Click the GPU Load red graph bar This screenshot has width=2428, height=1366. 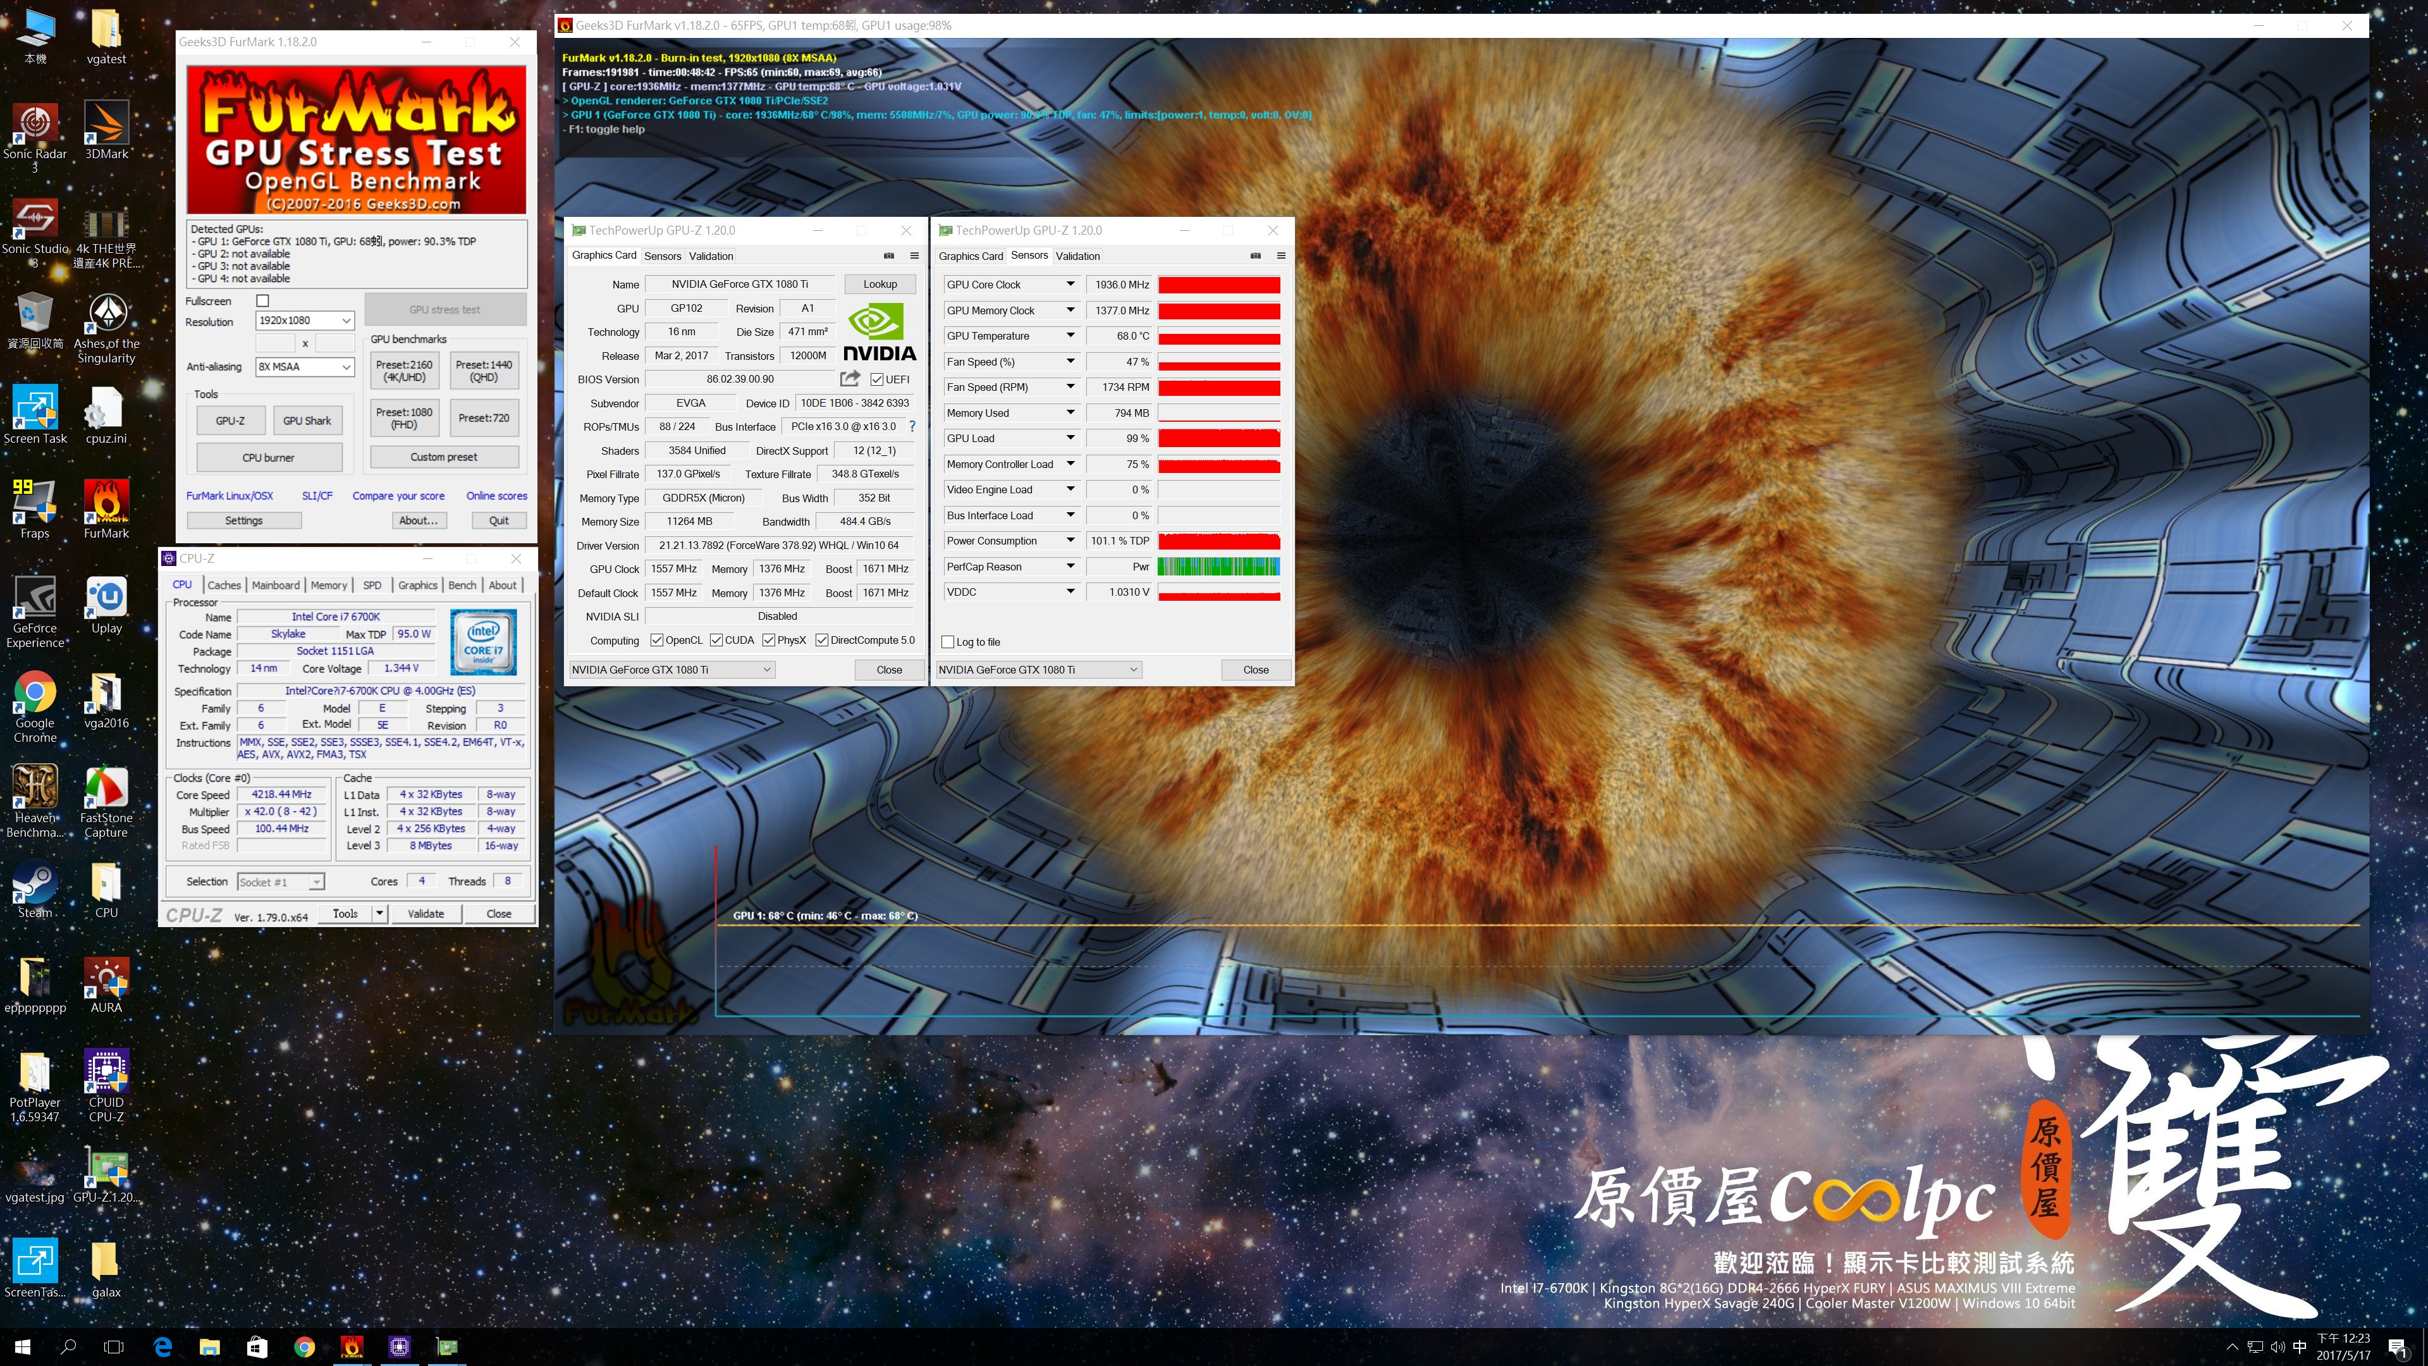pos(1218,438)
